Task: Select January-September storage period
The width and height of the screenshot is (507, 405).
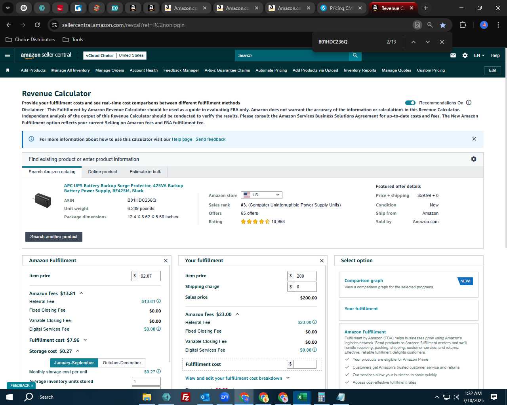Action: click(74, 363)
